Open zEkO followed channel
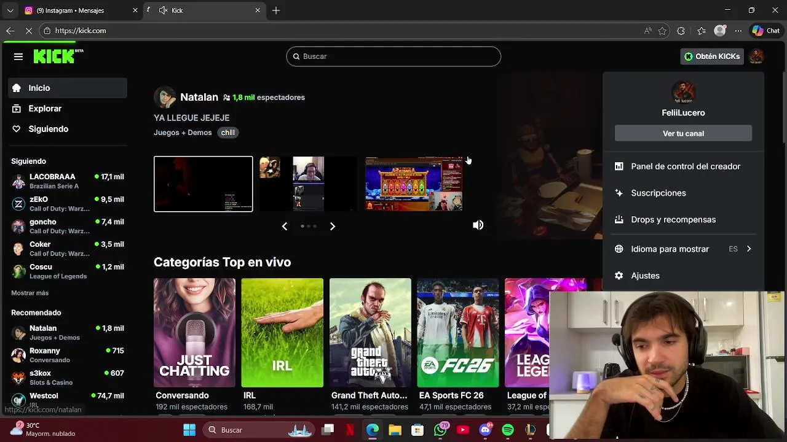787x442 pixels. [68, 204]
